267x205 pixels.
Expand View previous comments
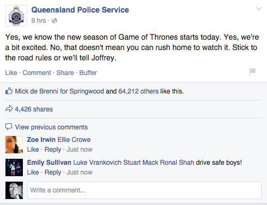(x=51, y=127)
